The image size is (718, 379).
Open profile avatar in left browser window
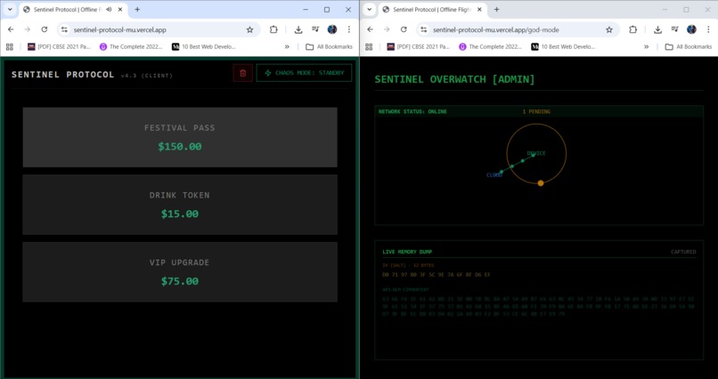pyautogui.click(x=332, y=29)
